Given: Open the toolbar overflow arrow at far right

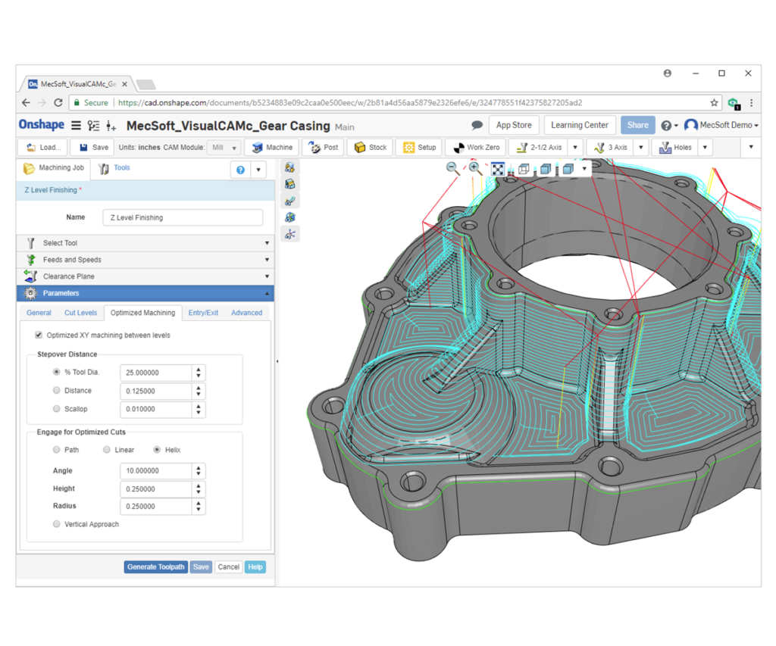Looking at the screenshot, I should [751, 147].
